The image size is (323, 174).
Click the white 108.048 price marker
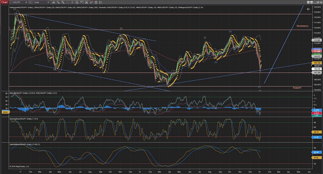coord(317,69)
